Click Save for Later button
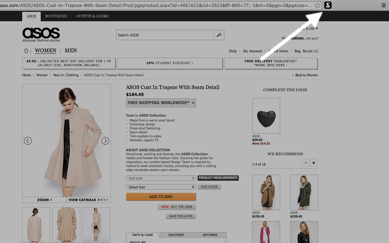Screen dimensions: 389x243 tap(181, 216)
